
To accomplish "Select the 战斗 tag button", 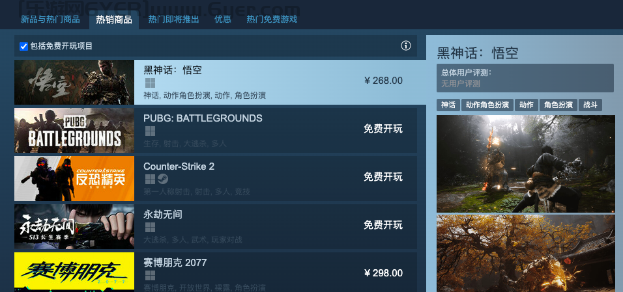I will 590,105.
